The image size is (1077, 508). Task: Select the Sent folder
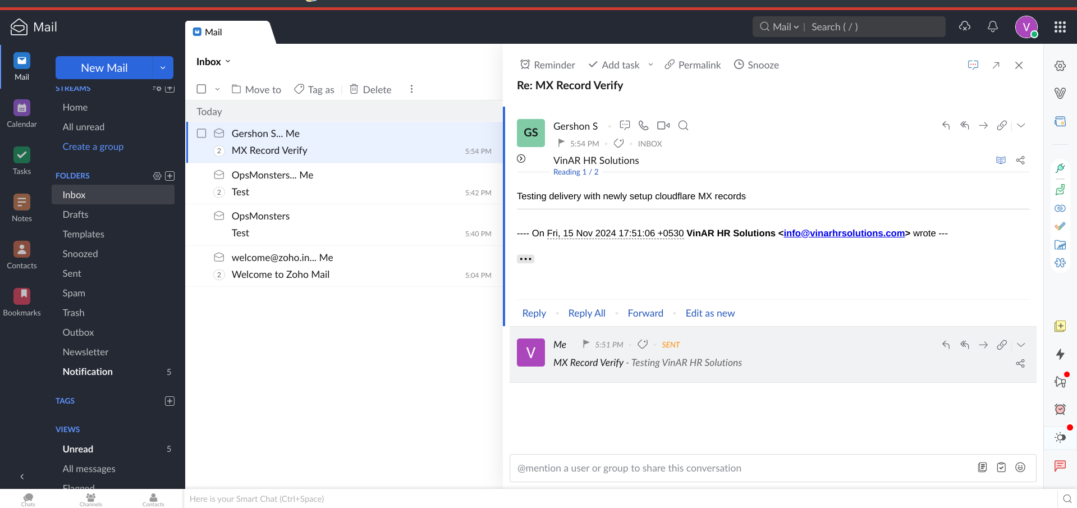pos(72,273)
